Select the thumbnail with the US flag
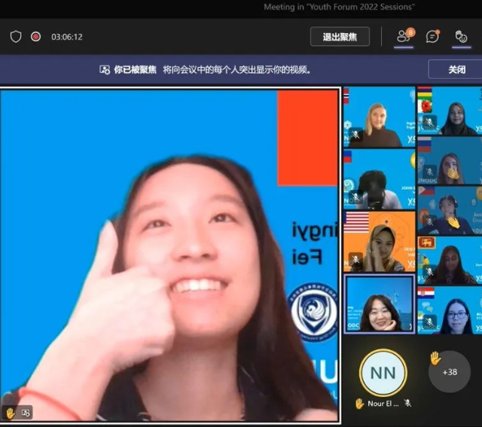The width and height of the screenshot is (482, 427). (x=380, y=242)
